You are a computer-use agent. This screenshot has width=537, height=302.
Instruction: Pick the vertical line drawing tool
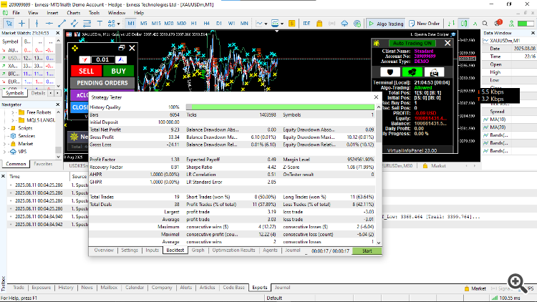[x=37, y=24]
